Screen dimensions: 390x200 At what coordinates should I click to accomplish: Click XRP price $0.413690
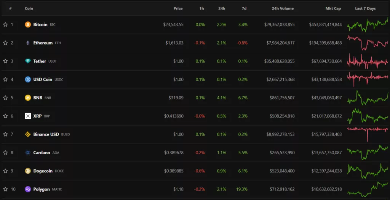174,116
